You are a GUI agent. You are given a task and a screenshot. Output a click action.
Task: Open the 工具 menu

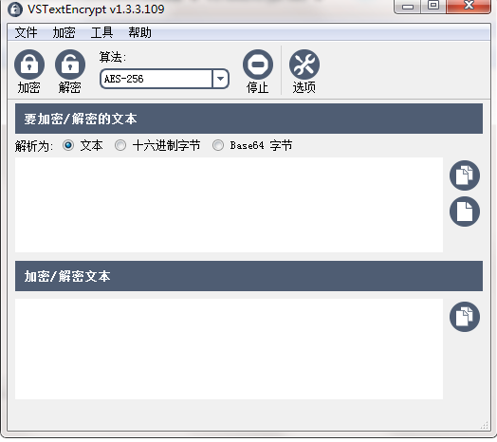101,32
